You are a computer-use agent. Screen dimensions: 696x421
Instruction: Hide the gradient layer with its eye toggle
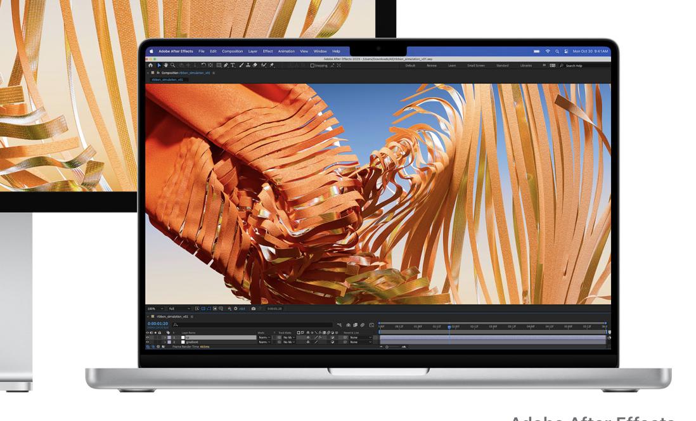coord(148,342)
